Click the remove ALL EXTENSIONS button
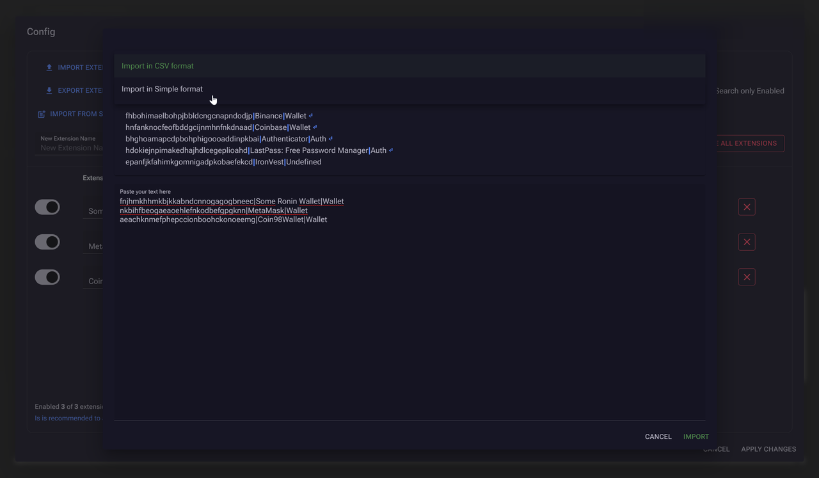The height and width of the screenshot is (478, 819). coord(747,143)
